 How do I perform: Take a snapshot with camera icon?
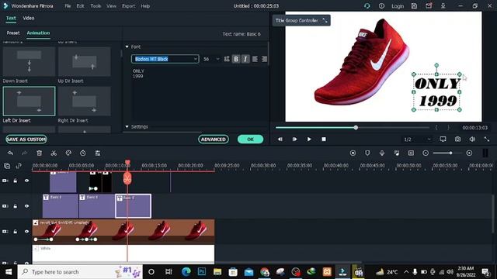(457, 139)
